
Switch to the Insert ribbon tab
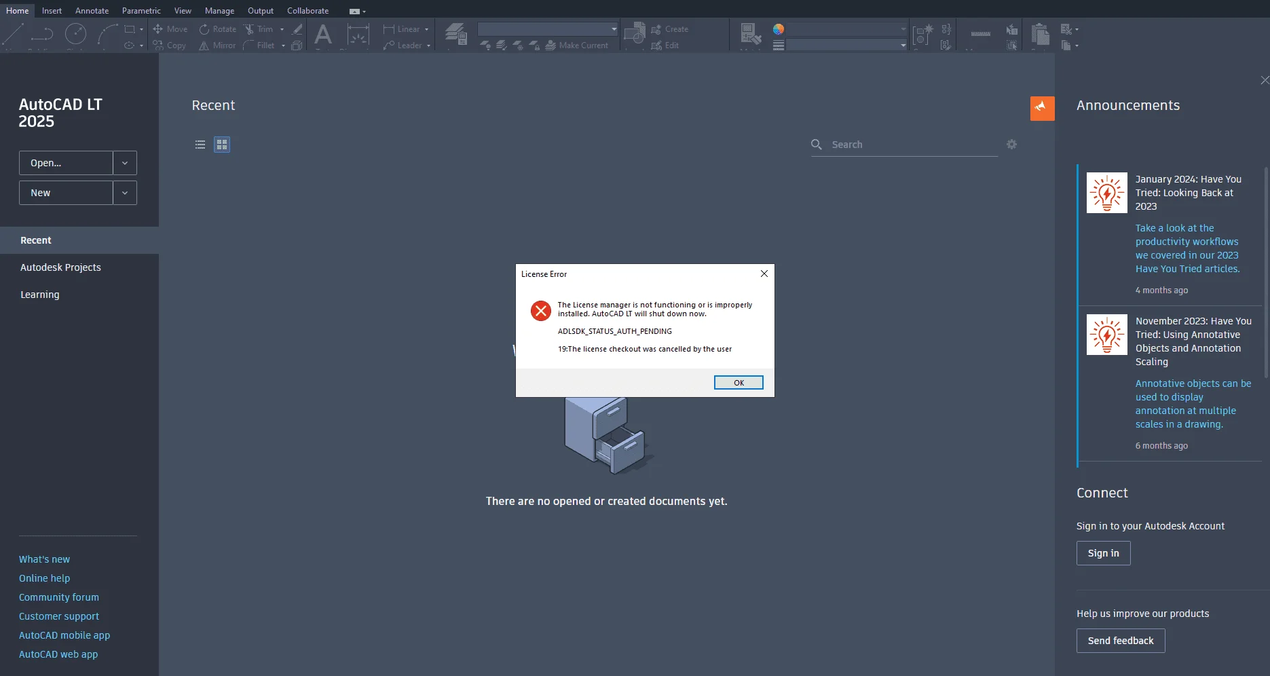(x=52, y=11)
